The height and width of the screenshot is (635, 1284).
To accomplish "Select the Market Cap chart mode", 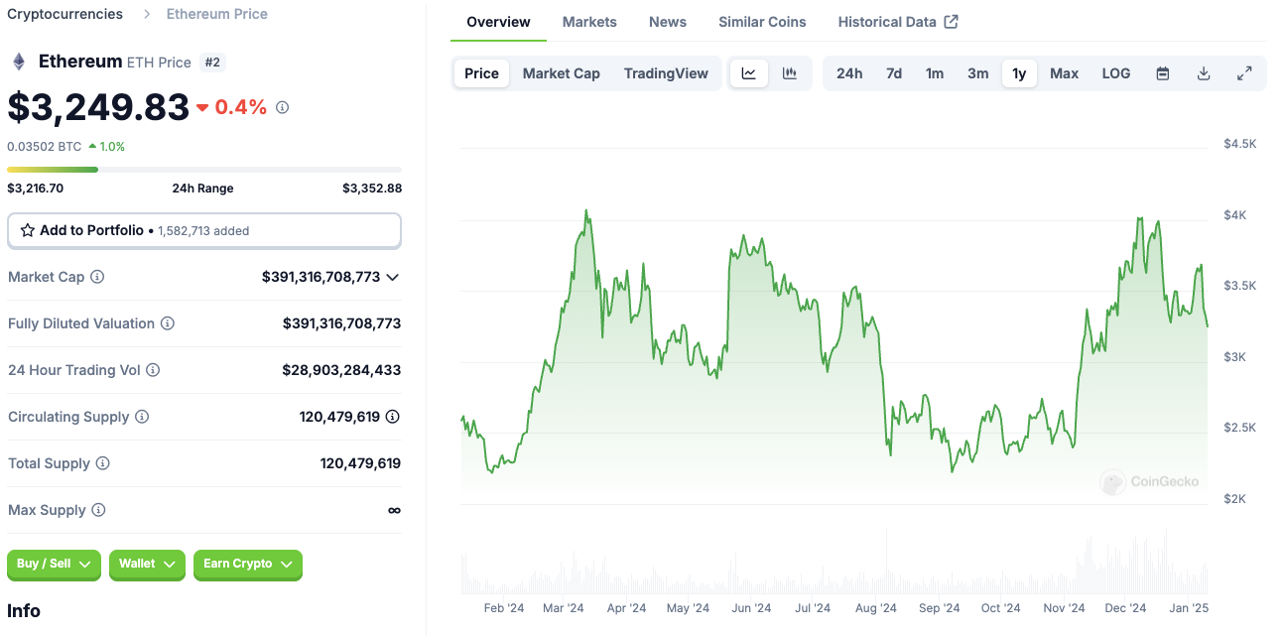I will pyautogui.click(x=562, y=73).
